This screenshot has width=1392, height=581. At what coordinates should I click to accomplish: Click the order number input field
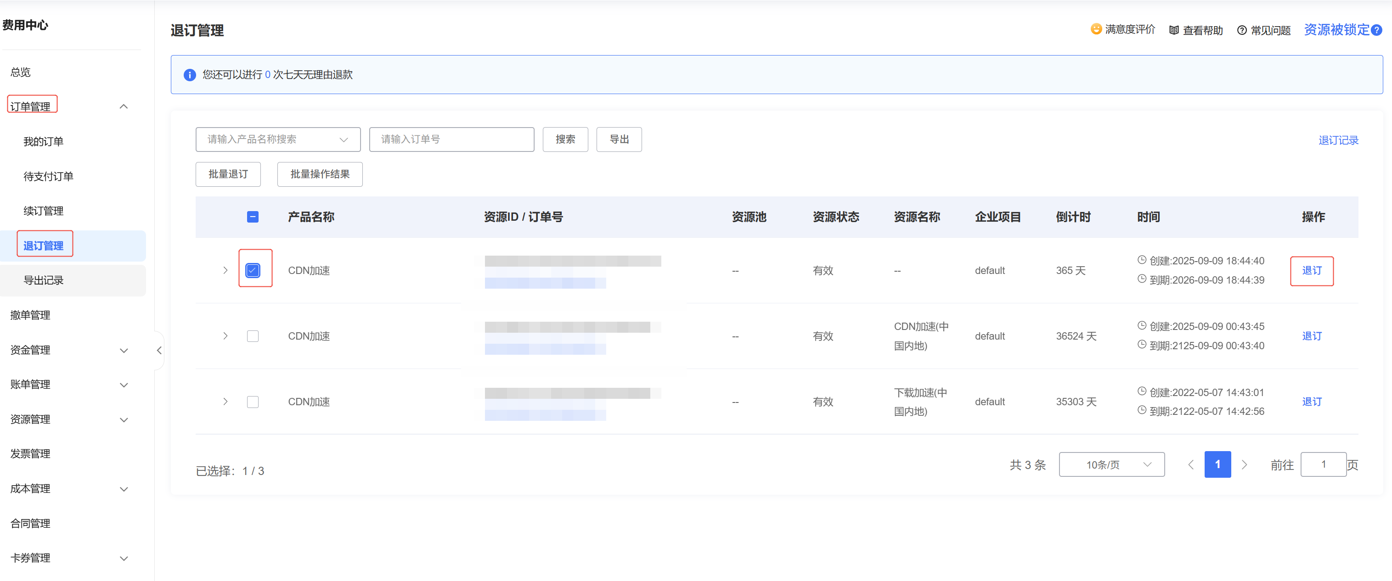[452, 140]
